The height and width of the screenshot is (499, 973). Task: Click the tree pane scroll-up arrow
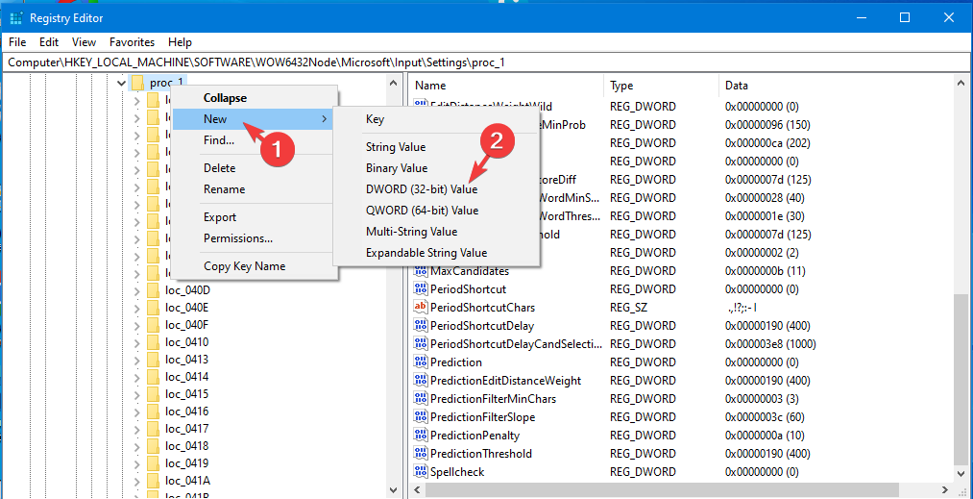(x=393, y=83)
